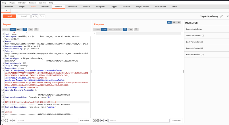Open Request pane hamburger options menu
This screenshot has height=125, width=229.
(x=36, y=29)
